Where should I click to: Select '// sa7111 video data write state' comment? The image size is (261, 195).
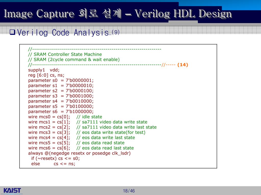tap(112, 122)
